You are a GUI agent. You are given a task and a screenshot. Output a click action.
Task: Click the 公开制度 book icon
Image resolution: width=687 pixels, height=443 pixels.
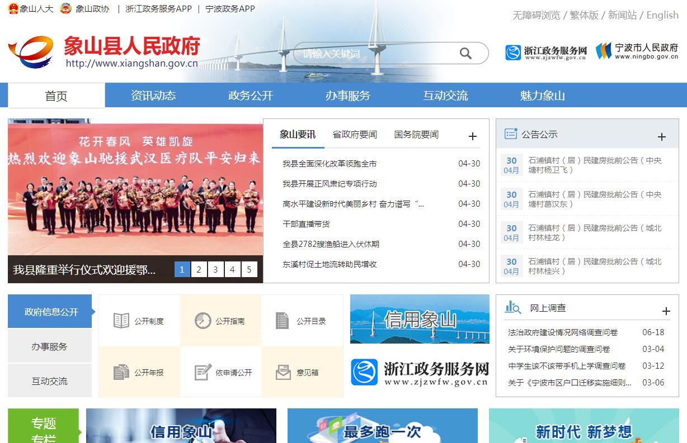121,321
